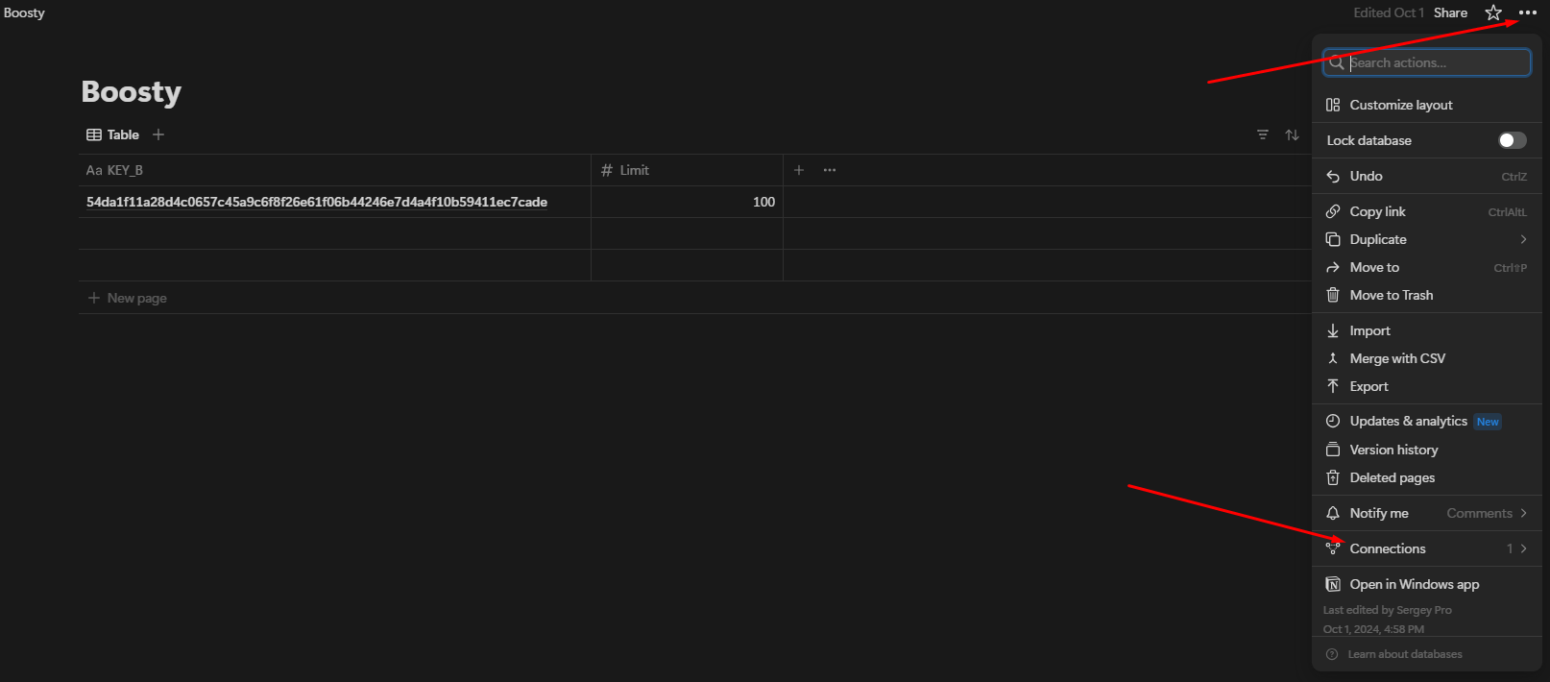Click the KEY_B column header
This screenshot has height=682, width=1550.
click(334, 170)
